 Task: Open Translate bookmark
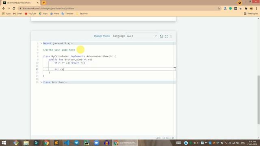coord(67,13)
